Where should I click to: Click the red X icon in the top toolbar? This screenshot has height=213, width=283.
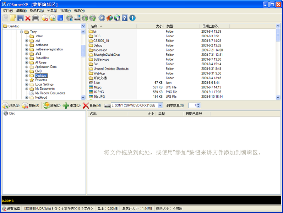28,18
